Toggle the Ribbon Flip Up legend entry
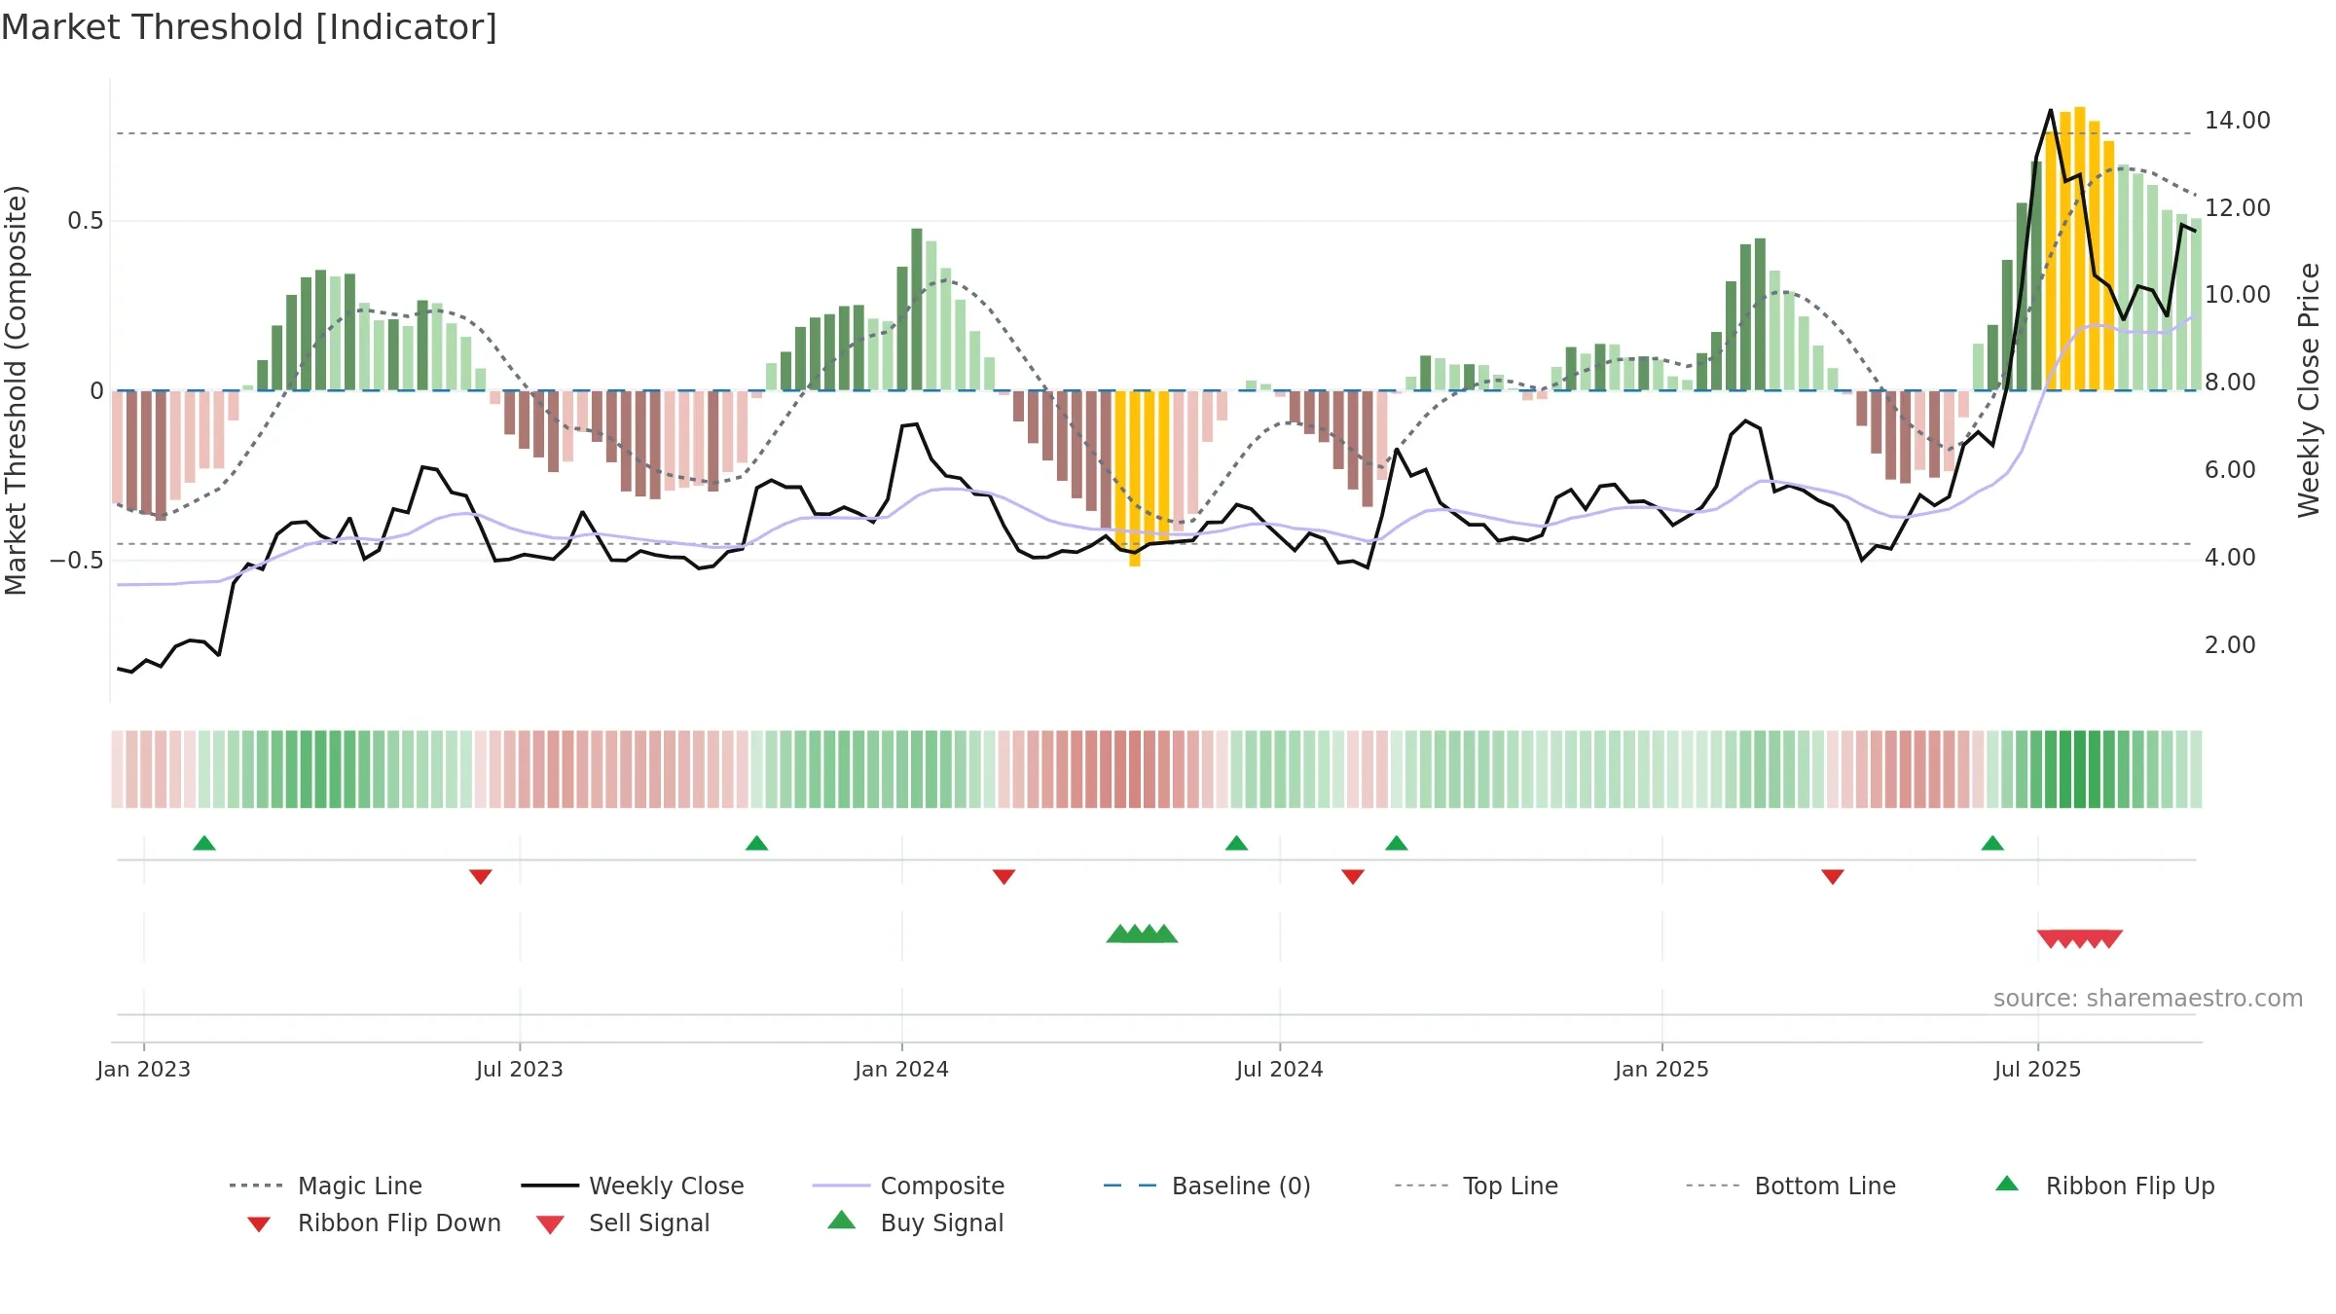This screenshot has height=1314, width=2336. tap(2105, 1186)
